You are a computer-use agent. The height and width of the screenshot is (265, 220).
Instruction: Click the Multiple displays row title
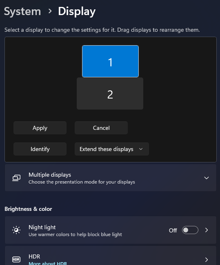pos(50,175)
